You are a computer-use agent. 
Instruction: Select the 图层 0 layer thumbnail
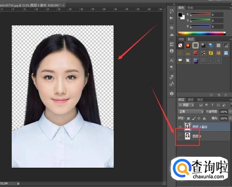tap(187, 136)
